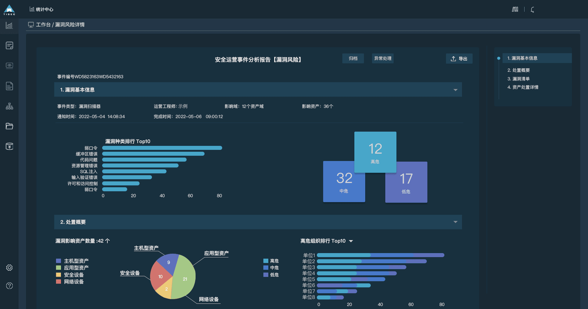
Task: Click the 异常处理 button
Action: [383, 58]
